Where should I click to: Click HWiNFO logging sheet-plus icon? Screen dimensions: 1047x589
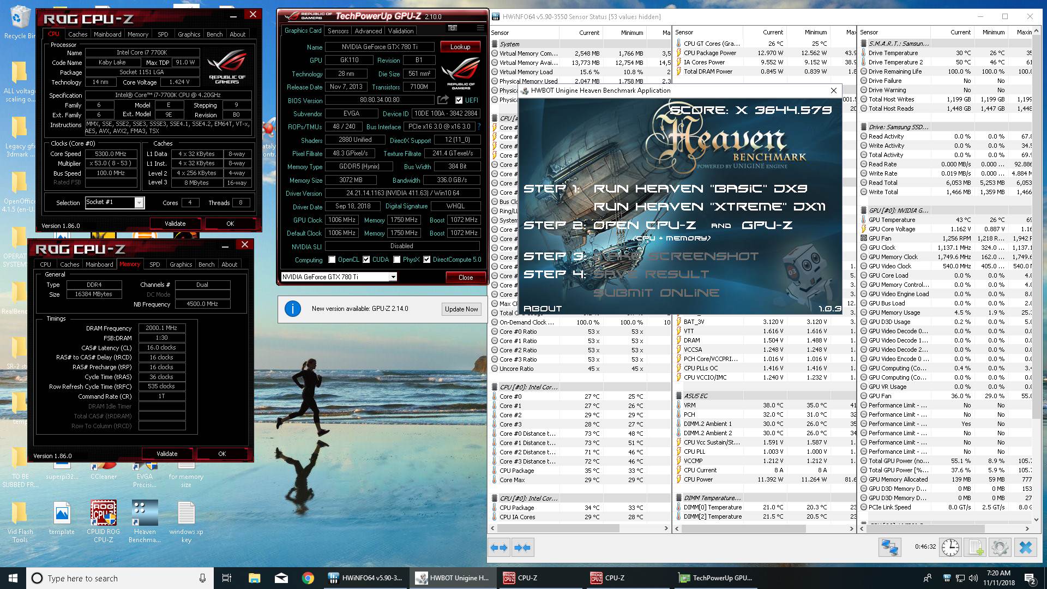pos(976,547)
